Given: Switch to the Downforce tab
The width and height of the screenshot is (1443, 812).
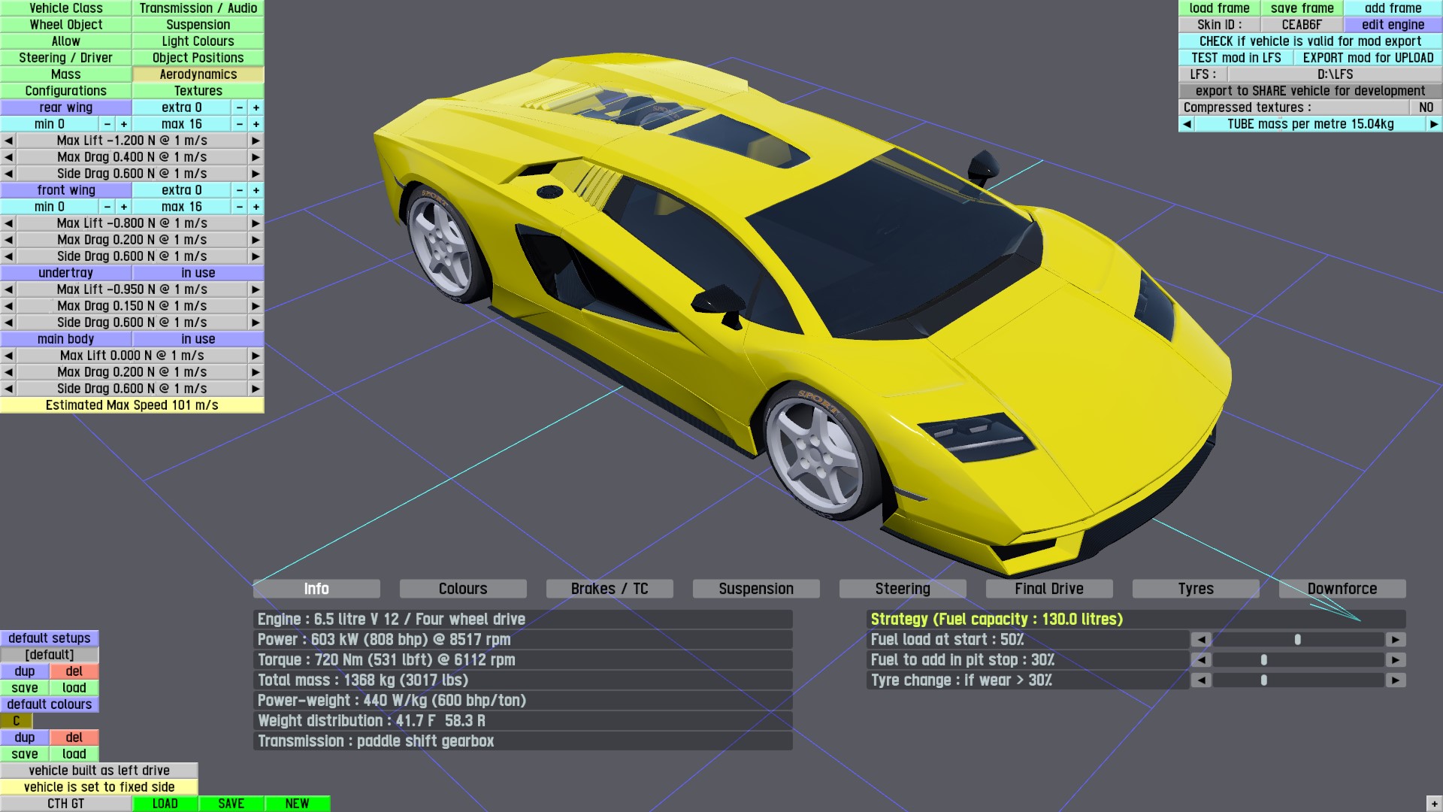Looking at the screenshot, I should click(1342, 589).
